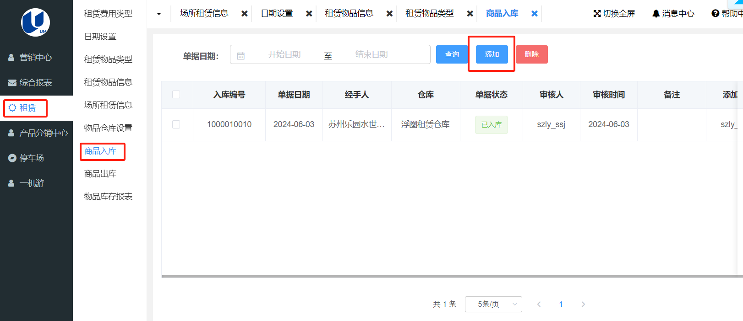Toggle the select-all checkbox in table header
The image size is (743, 321).
(x=176, y=95)
